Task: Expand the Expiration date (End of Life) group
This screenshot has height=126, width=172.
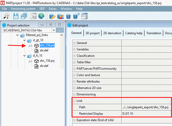Action: coord(74,120)
